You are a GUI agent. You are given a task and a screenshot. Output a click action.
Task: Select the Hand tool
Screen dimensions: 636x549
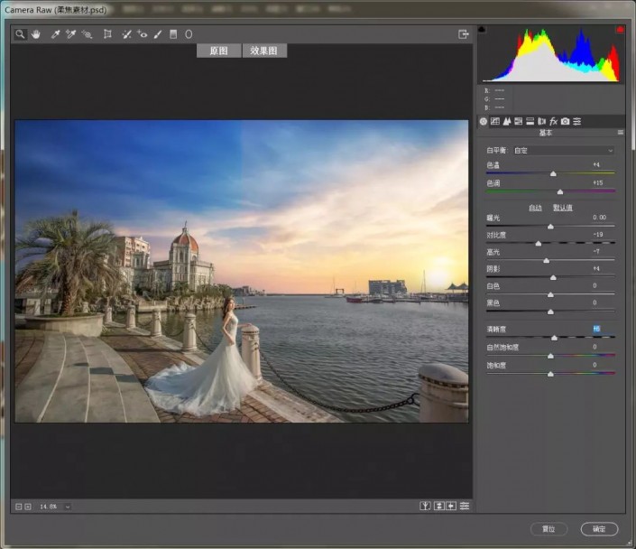click(x=36, y=34)
